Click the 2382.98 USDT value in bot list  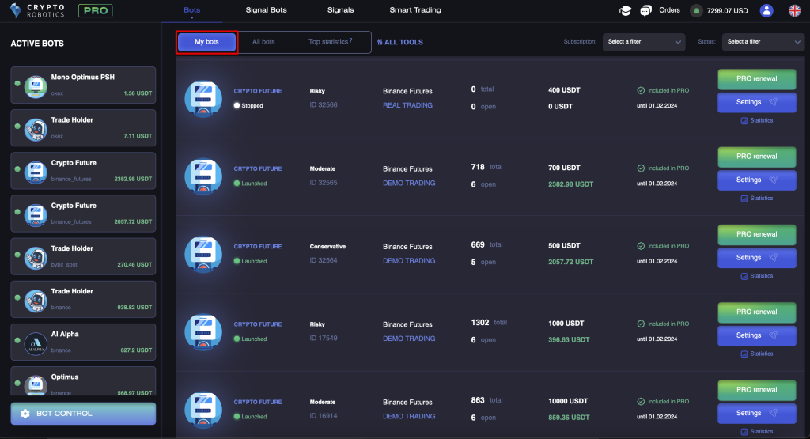571,184
